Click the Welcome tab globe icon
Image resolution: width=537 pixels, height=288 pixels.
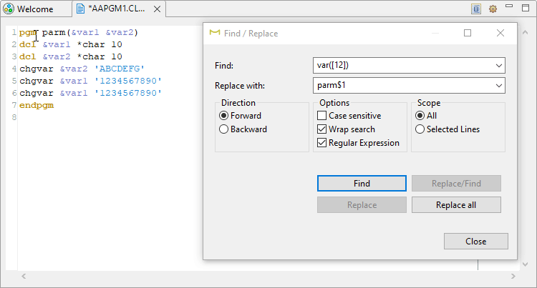click(9, 9)
